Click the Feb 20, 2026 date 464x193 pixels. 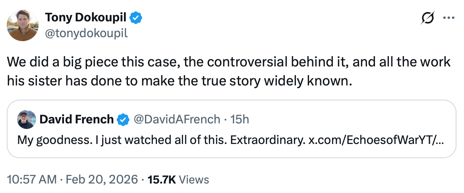(x=101, y=180)
